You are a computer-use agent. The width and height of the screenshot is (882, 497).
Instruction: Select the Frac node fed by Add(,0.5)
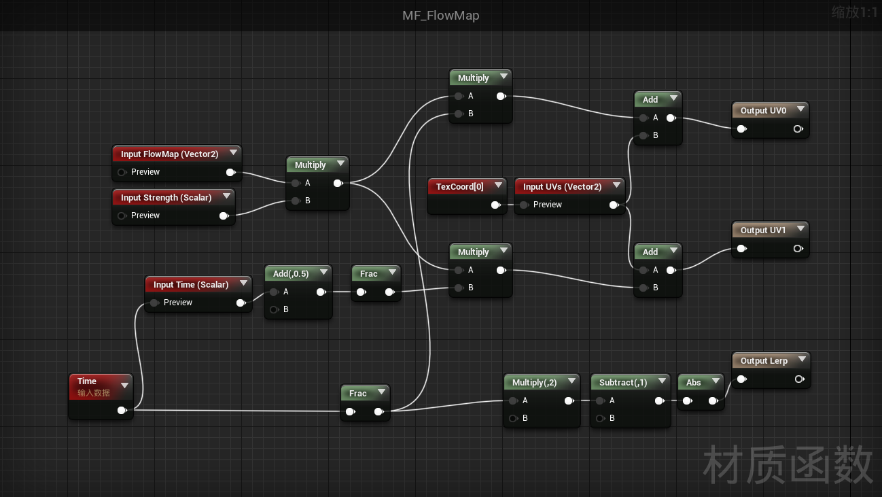coord(376,284)
